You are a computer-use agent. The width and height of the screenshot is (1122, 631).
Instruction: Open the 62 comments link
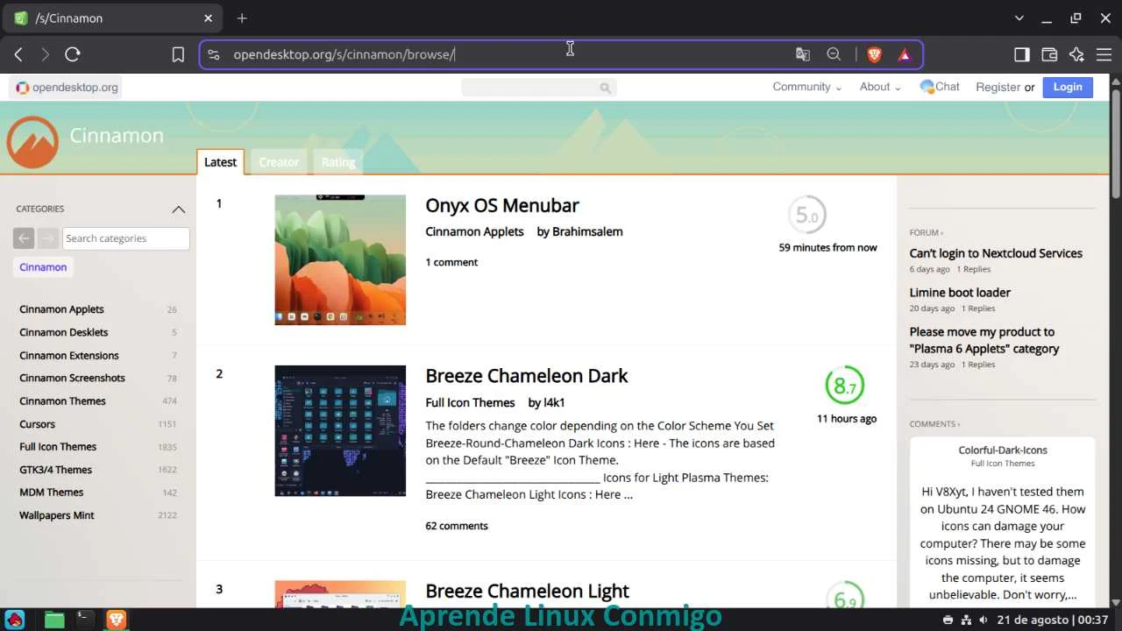(x=457, y=526)
